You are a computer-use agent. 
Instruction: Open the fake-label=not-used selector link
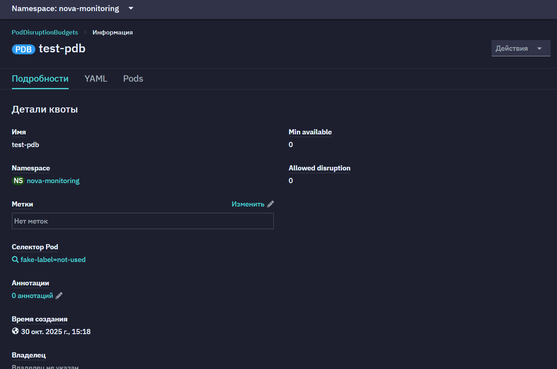53,260
